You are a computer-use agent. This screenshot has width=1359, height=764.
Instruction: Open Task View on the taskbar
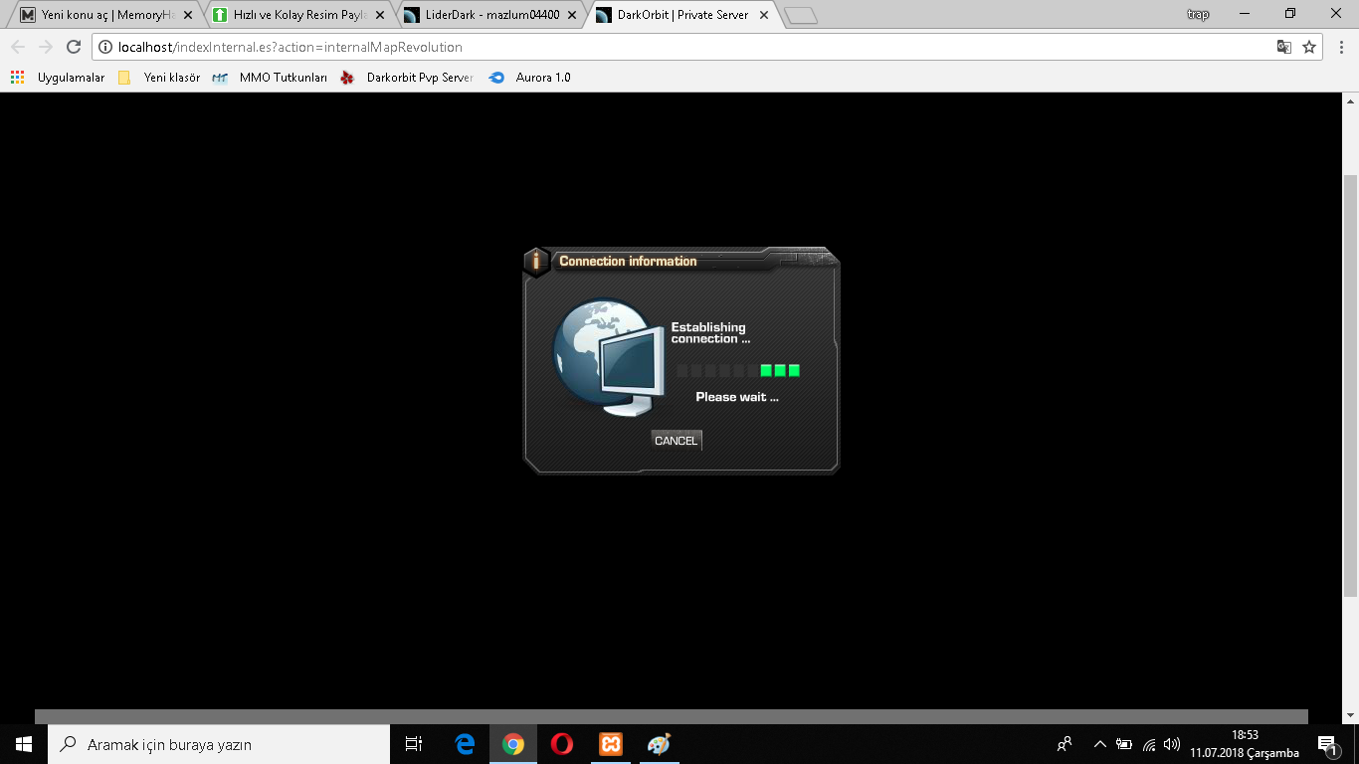click(x=414, y=744)
